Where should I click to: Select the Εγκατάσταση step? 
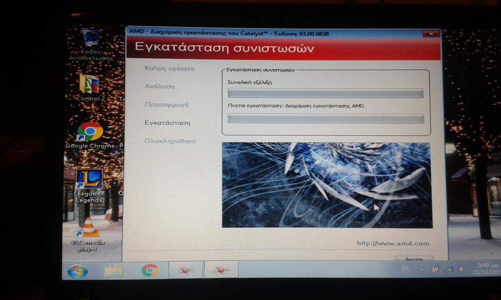click(x=167, y=123)
